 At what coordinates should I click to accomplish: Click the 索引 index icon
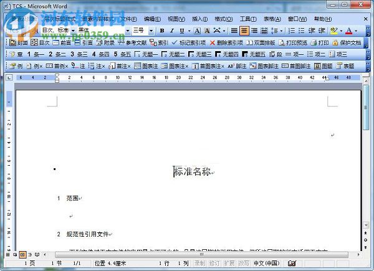(x=159, y=42)
